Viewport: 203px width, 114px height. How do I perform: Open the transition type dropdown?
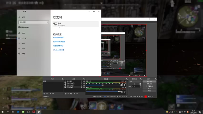pyautogui.click(x=135, y=82)
